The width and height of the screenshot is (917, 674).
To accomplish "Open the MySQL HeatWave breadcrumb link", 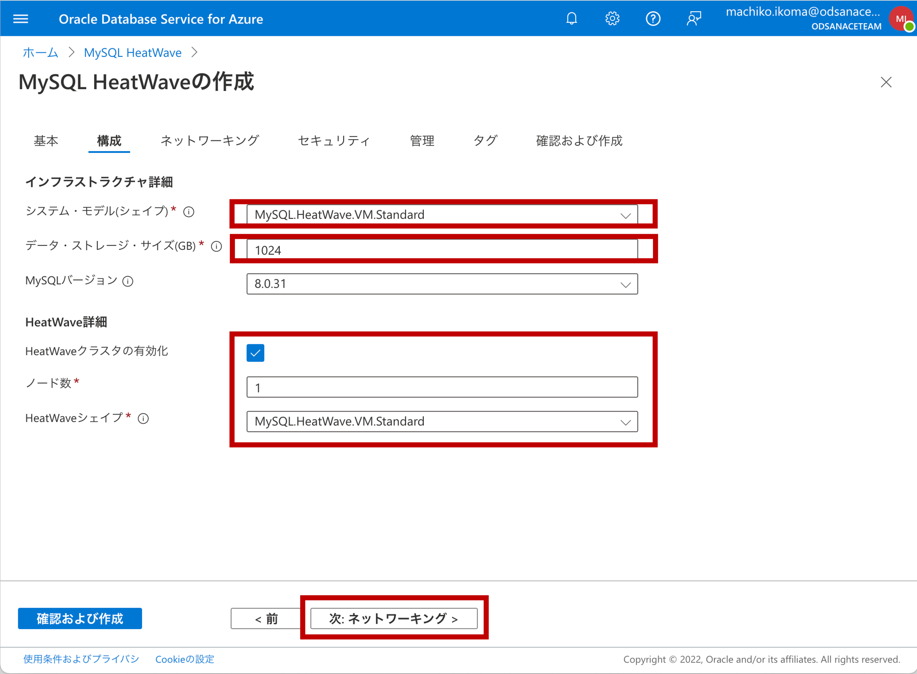I will (x=132, y=53).
